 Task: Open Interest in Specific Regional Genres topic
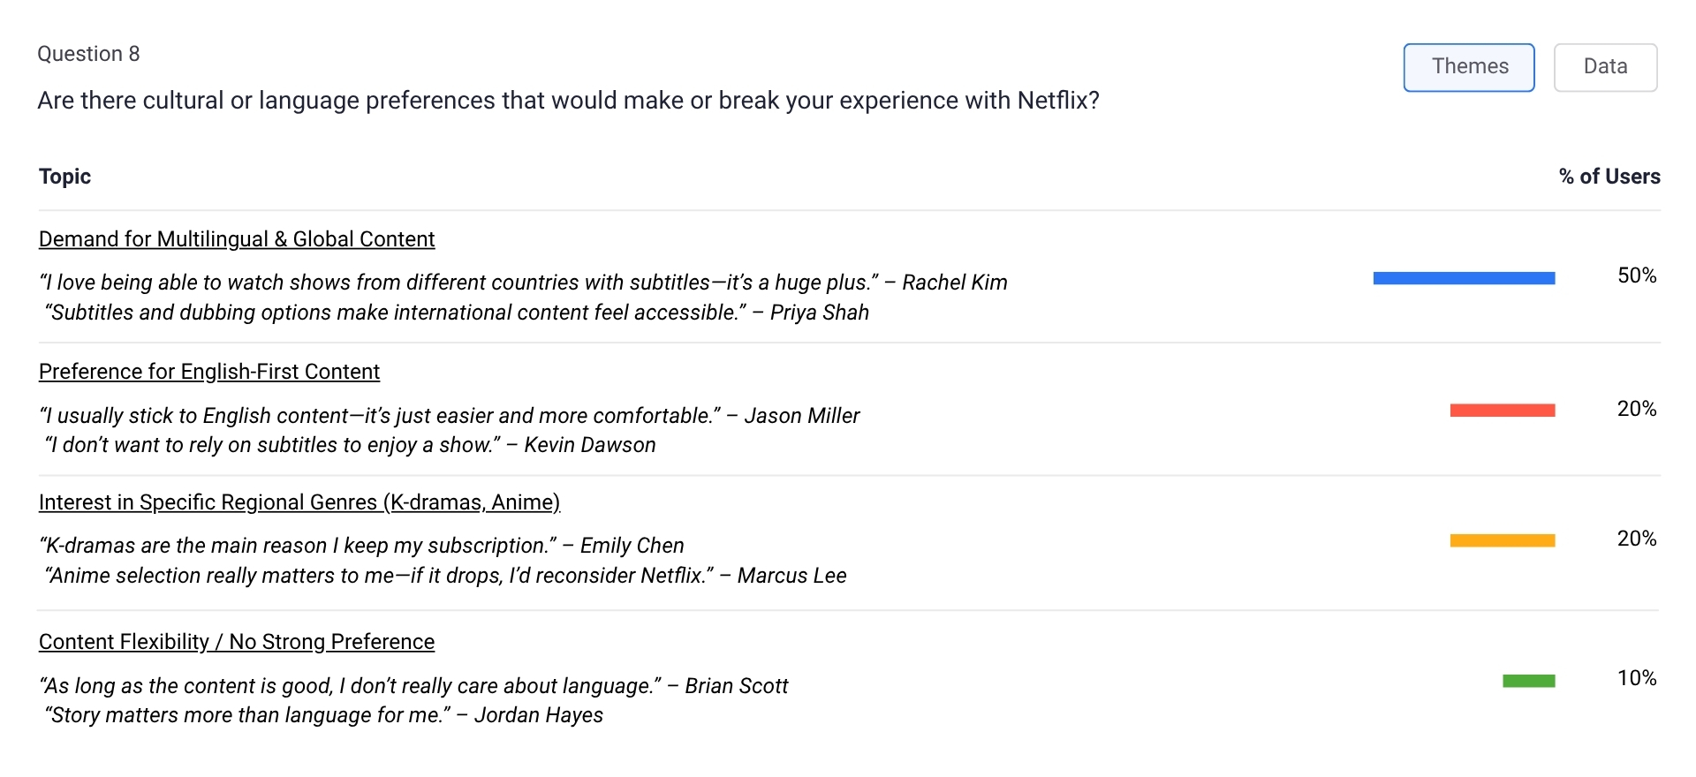point(299,502)
